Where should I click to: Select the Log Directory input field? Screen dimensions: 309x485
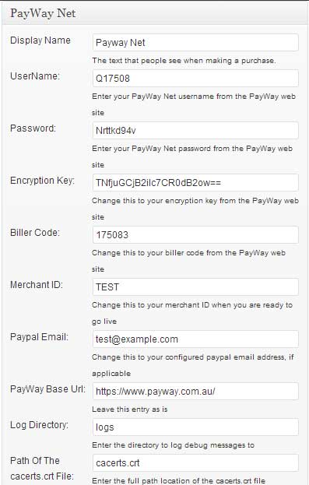click(195, 427)
